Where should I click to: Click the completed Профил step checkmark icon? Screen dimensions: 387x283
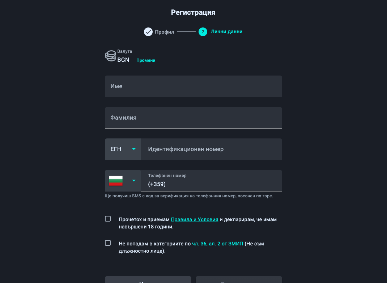pyautogui.click(x=148, y=32)
